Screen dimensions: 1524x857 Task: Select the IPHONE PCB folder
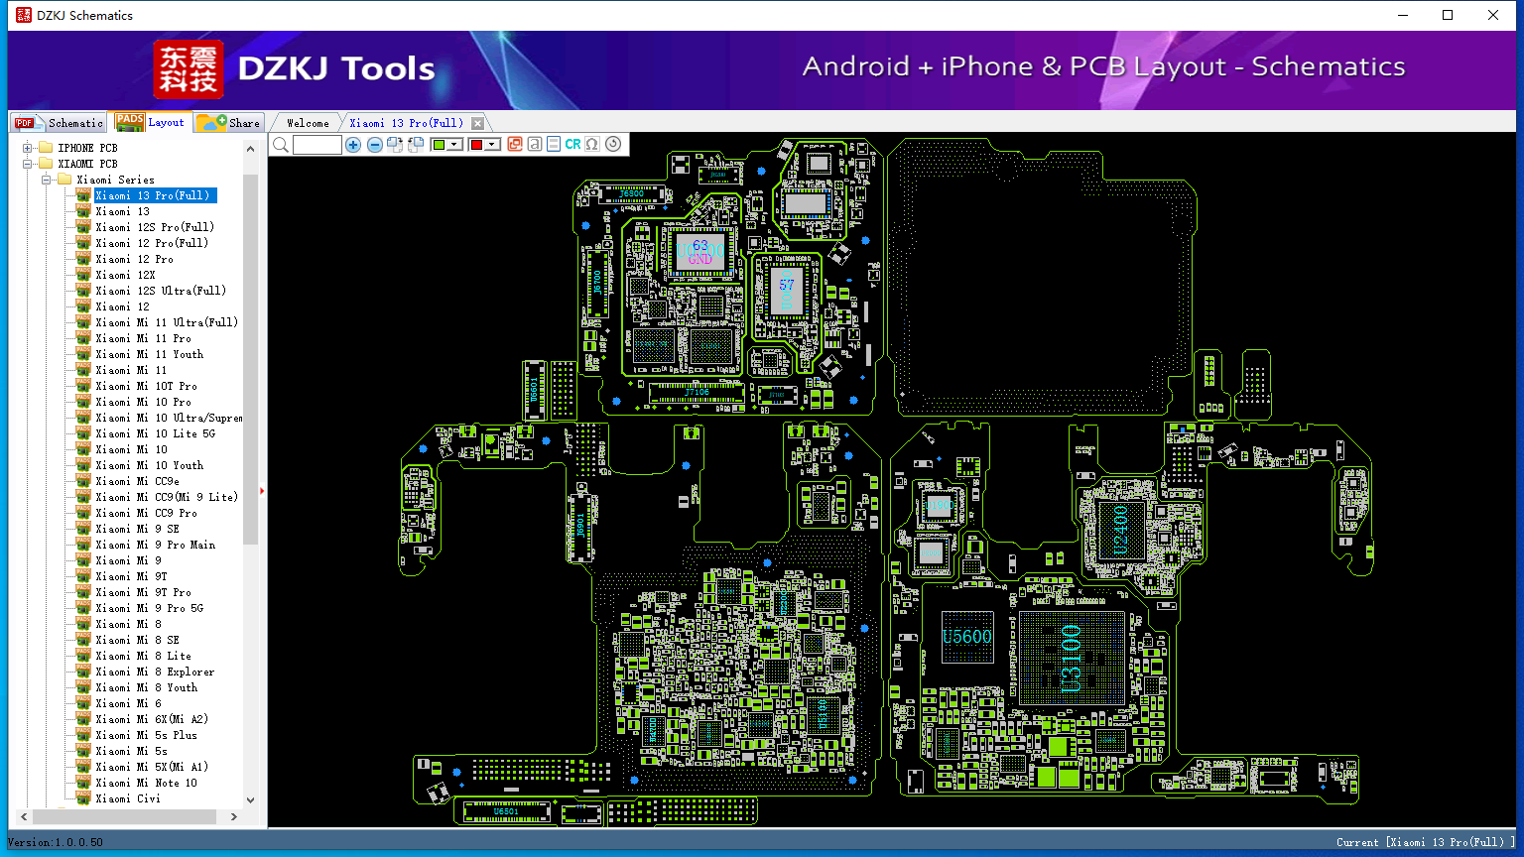point(87,148)
